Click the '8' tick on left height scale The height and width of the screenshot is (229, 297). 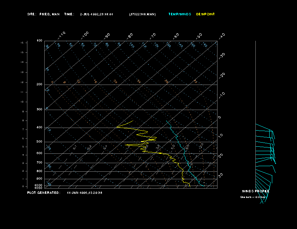23,120
